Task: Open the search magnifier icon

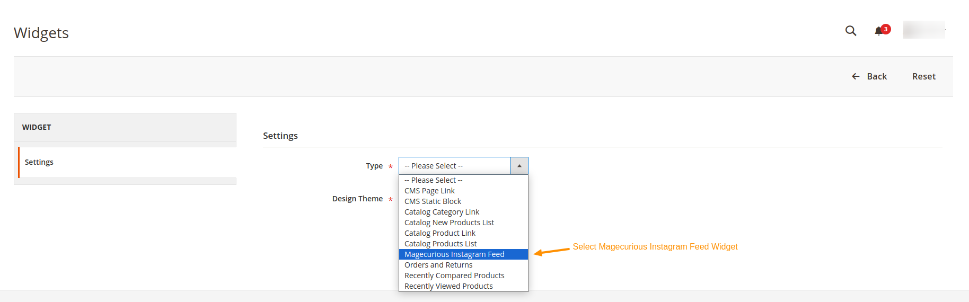Action: tap(851, 31)
